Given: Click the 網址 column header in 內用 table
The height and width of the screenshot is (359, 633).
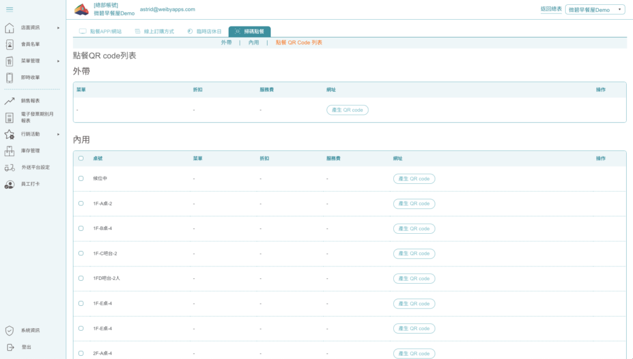Looking at the screenshot, I should pyautogui.click(x=397, y=159).
